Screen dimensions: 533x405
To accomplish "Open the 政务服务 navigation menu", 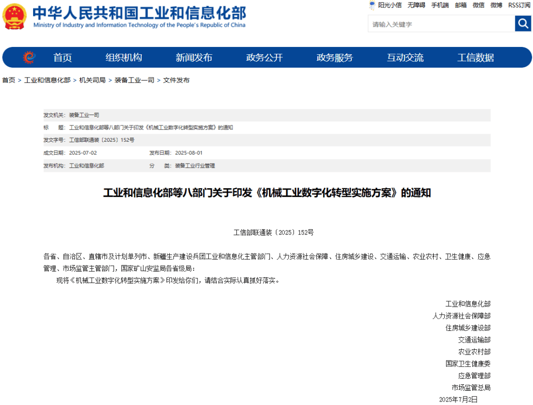I will coord(335,57).
